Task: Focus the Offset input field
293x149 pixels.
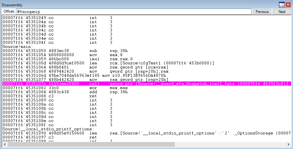Action: [134, 11]
